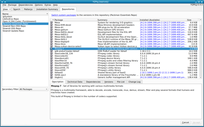204x127 pixels.
Task: Click the Switch system packages link
Action: (64, 15)
